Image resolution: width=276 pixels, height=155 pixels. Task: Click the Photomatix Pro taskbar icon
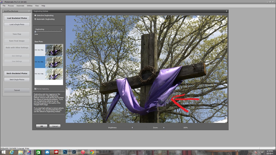[x=29, y=152]
